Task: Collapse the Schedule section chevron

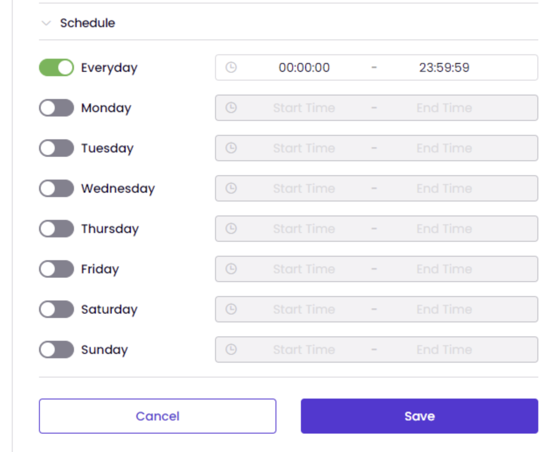Action: pyautogui.click(x=46, y=23)
